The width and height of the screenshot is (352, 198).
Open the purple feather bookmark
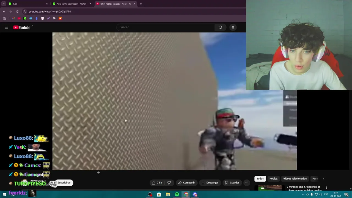click(x=48, y=18)
